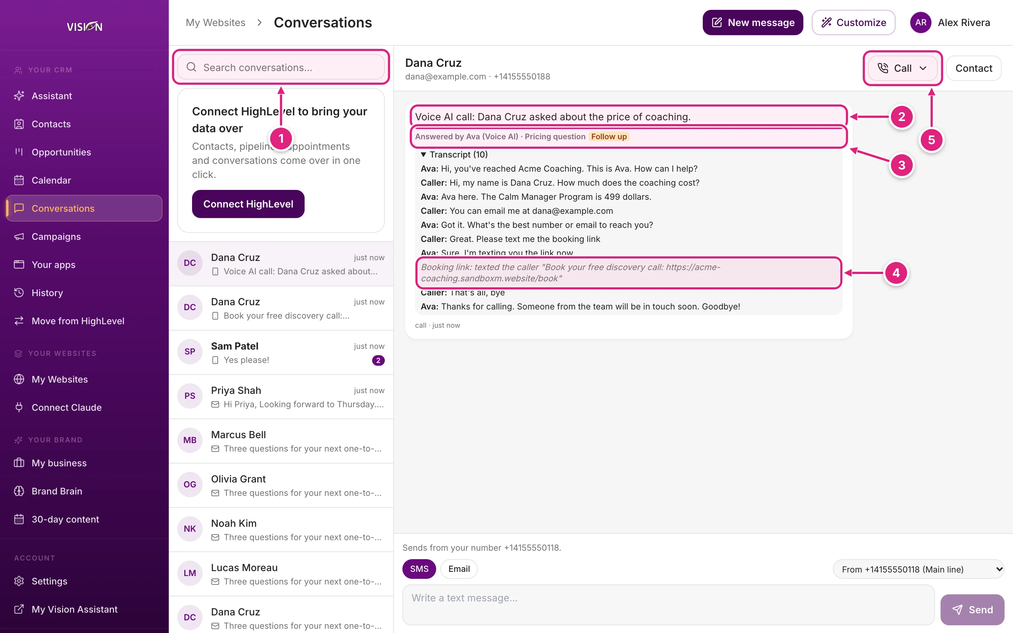1013x633 pixels.
Task: Click the Write a text message box
Action: (668, 605)
